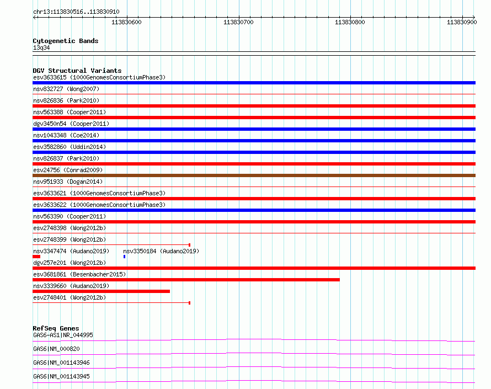Viewport: 491px width, 389px height.
Task: Select the blue bar under esv3633622
Action: (x=254, y=210)
